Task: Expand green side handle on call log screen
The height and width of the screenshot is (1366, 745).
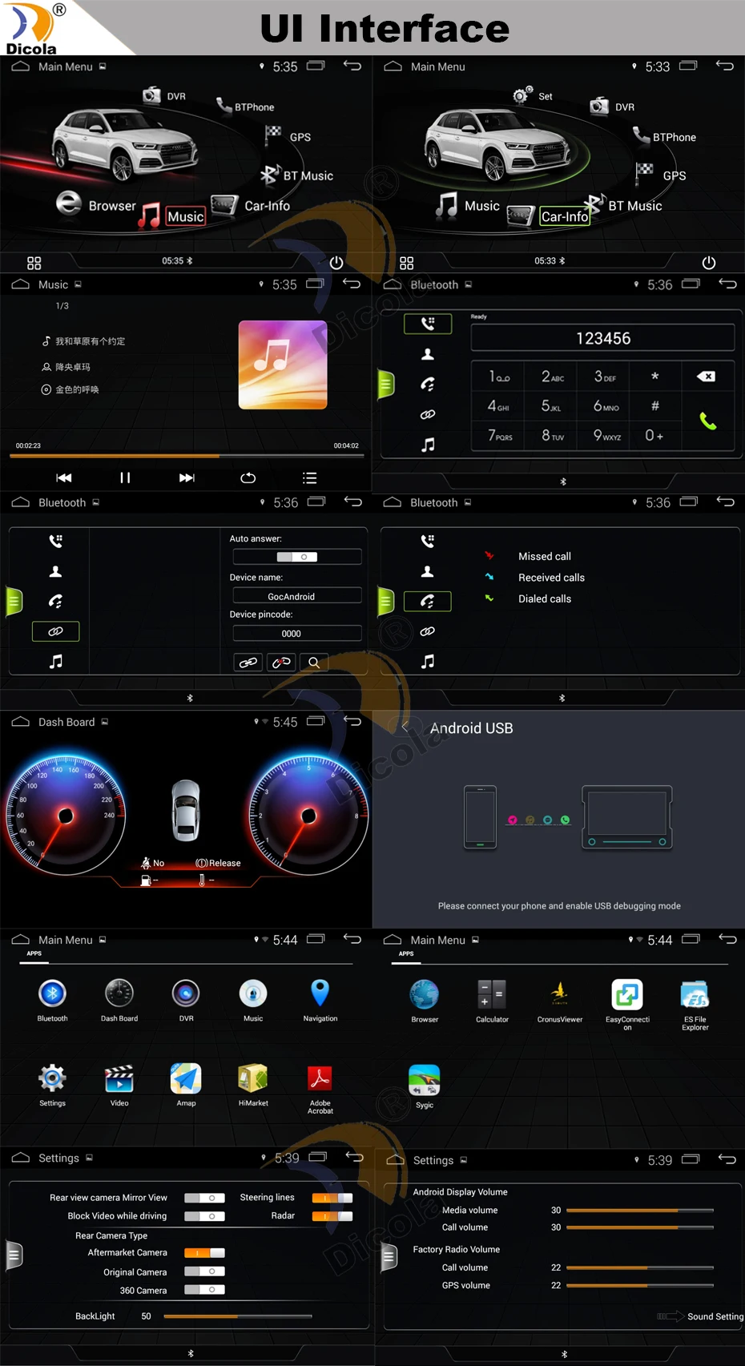Action: point(386,602)
